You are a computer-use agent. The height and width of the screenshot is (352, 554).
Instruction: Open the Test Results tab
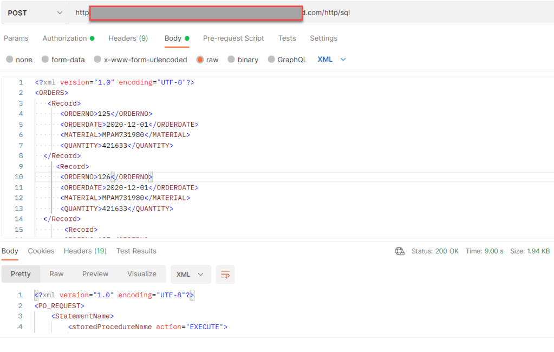coord(136,251)
